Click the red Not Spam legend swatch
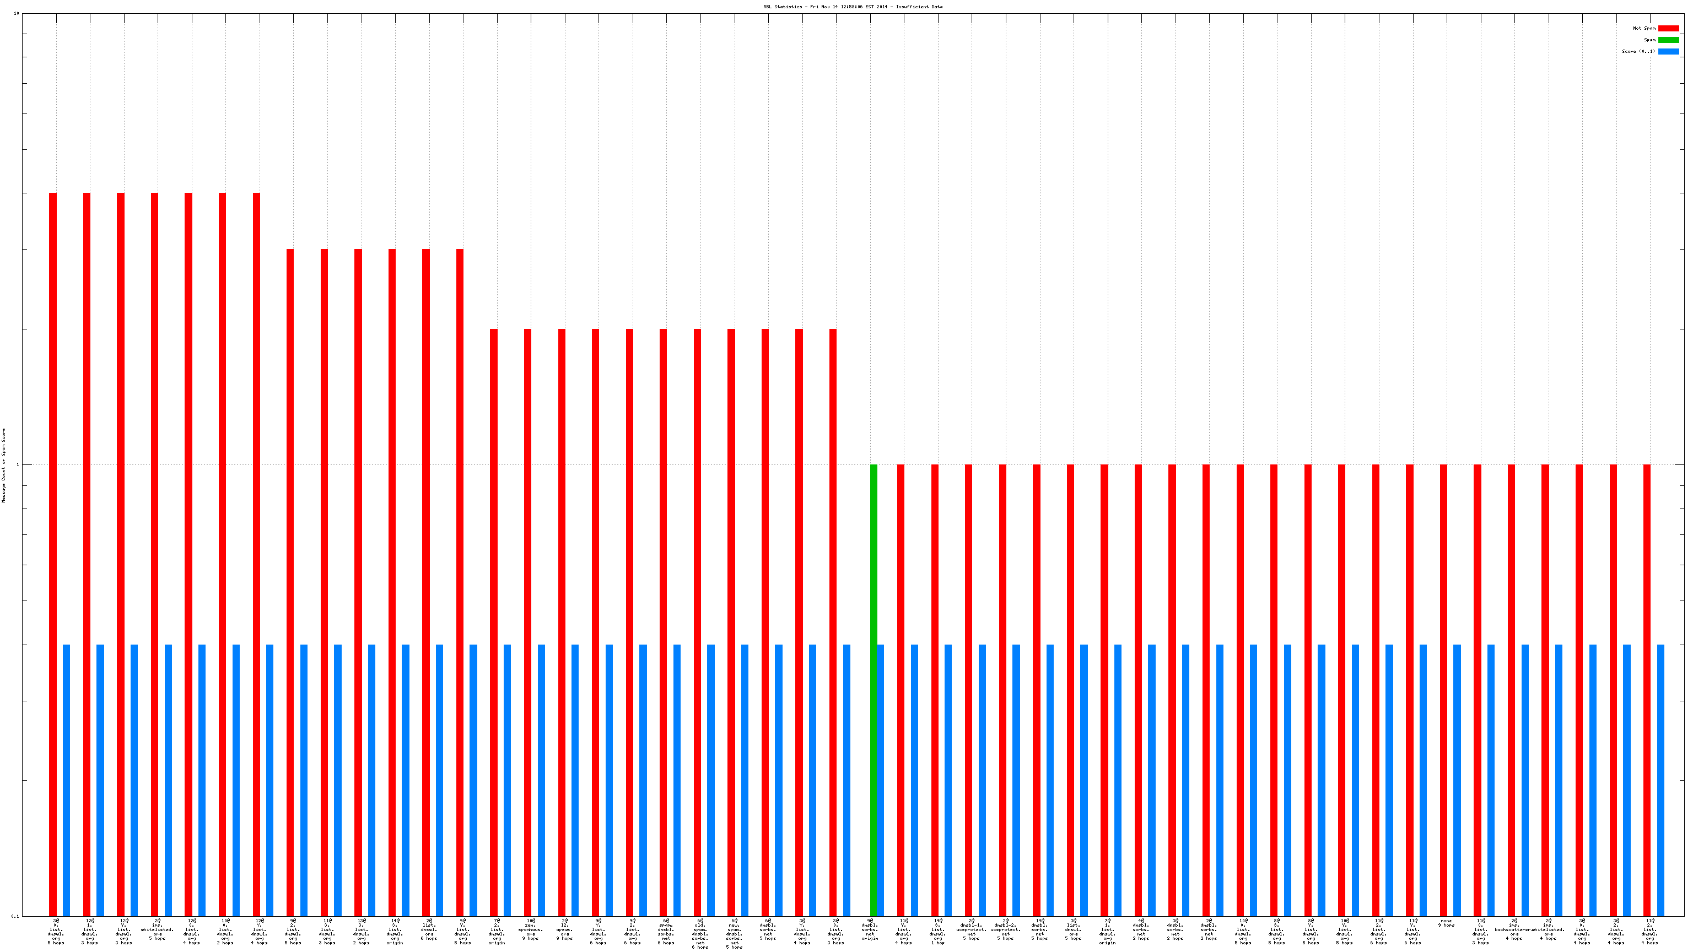The height and width of the screenshot is (952, 1693). 1668,28
